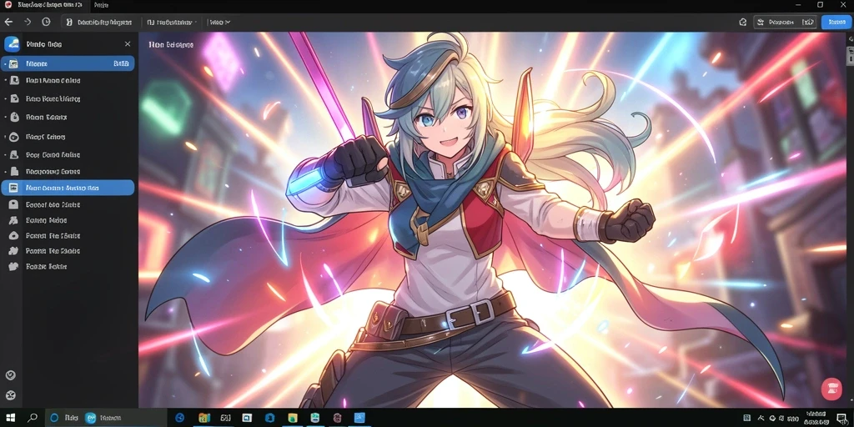Click the circular refresh icon beside outlined button
854x427 pixels.
742,23
